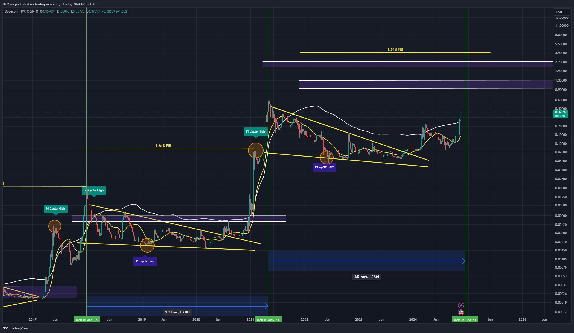Select the orange circle drawing at the 2021 peak

click(x=256, y=150)
